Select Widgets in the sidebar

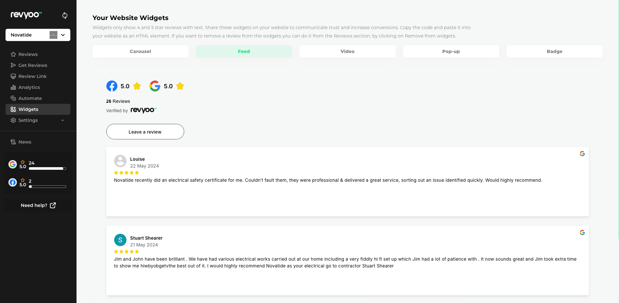click(38, 109)
